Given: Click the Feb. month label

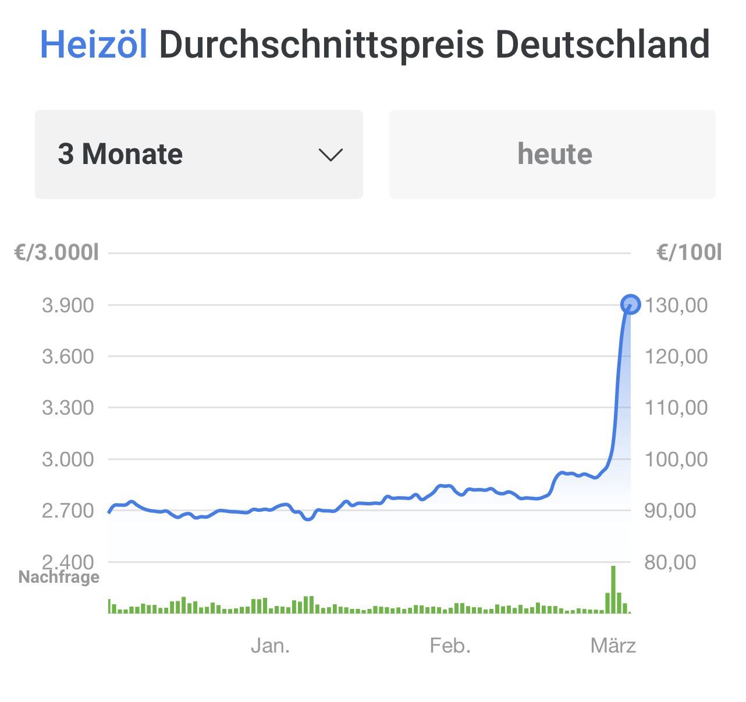Looking at the screenshot, I should 450,646.
